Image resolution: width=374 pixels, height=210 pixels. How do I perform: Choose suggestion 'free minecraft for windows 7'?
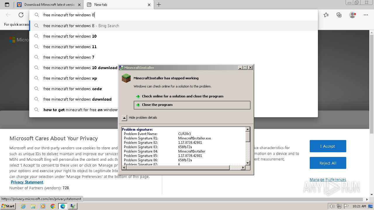pyautogui.click(x=174, y=57)
